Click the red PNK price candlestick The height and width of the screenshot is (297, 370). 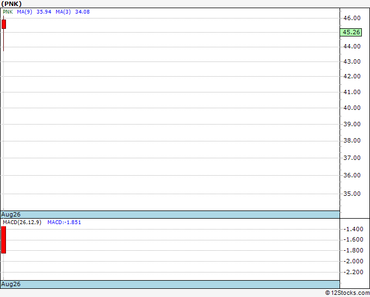pyautogui.click(x=4, y=24)
